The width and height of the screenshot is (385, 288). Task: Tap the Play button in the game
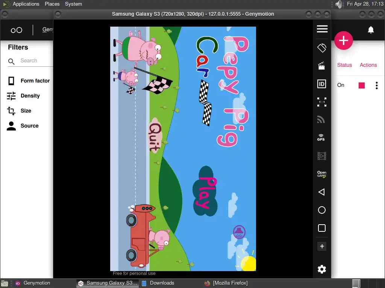click(205, 191)
